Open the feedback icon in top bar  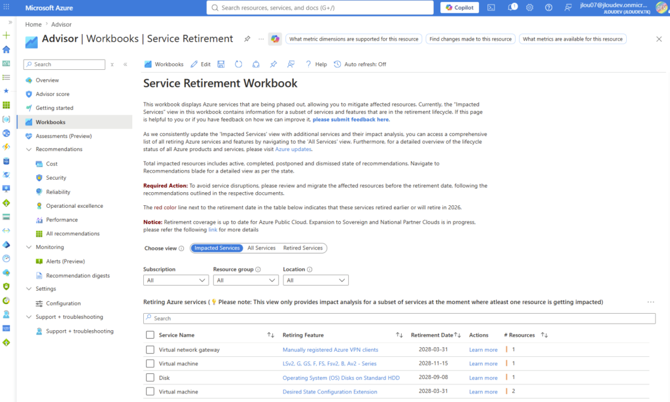tap(568, 8)
